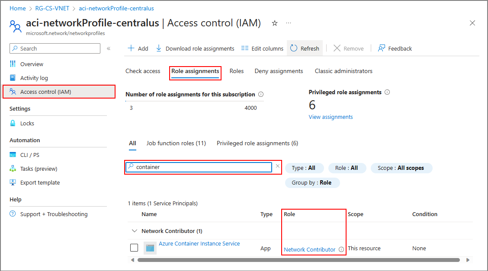Open the more options ellipsis in title

pyautogui.click(x=289, y=23)
